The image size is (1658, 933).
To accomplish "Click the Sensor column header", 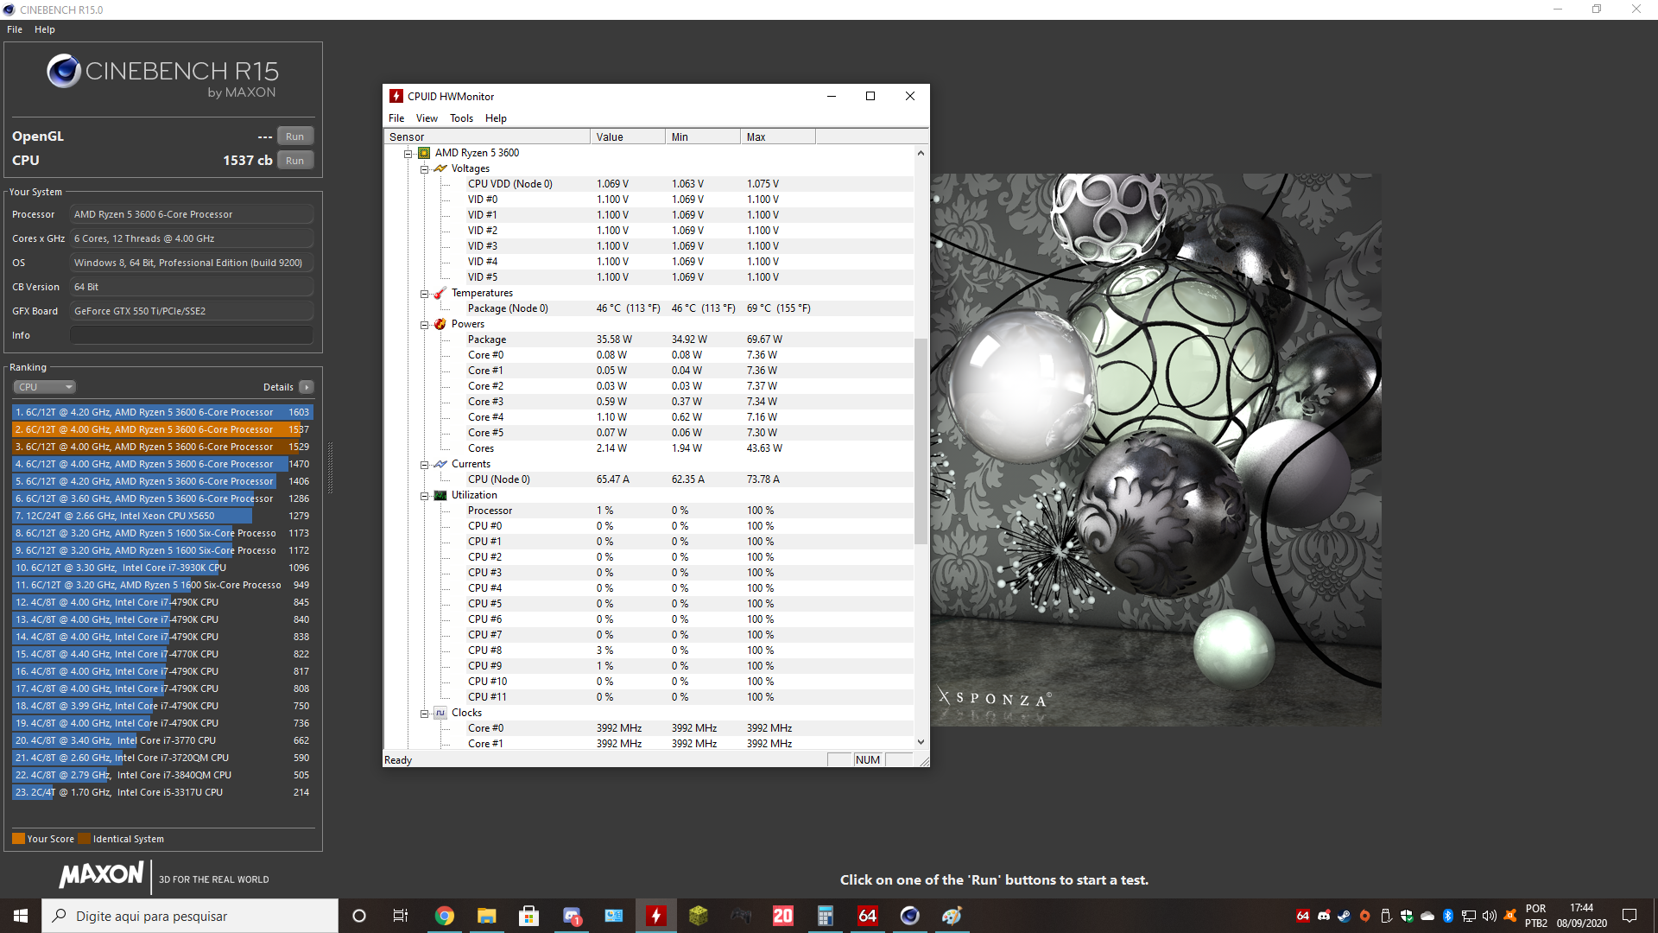I will pos(487,136).
